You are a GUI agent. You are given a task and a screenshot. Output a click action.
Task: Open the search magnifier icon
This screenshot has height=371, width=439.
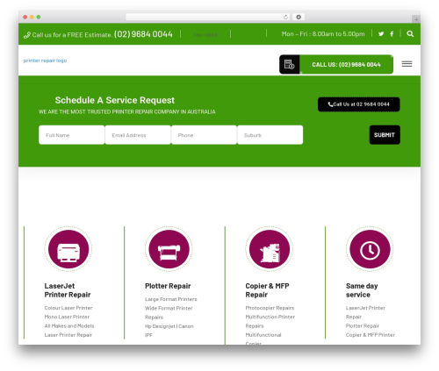click(410, 34)
